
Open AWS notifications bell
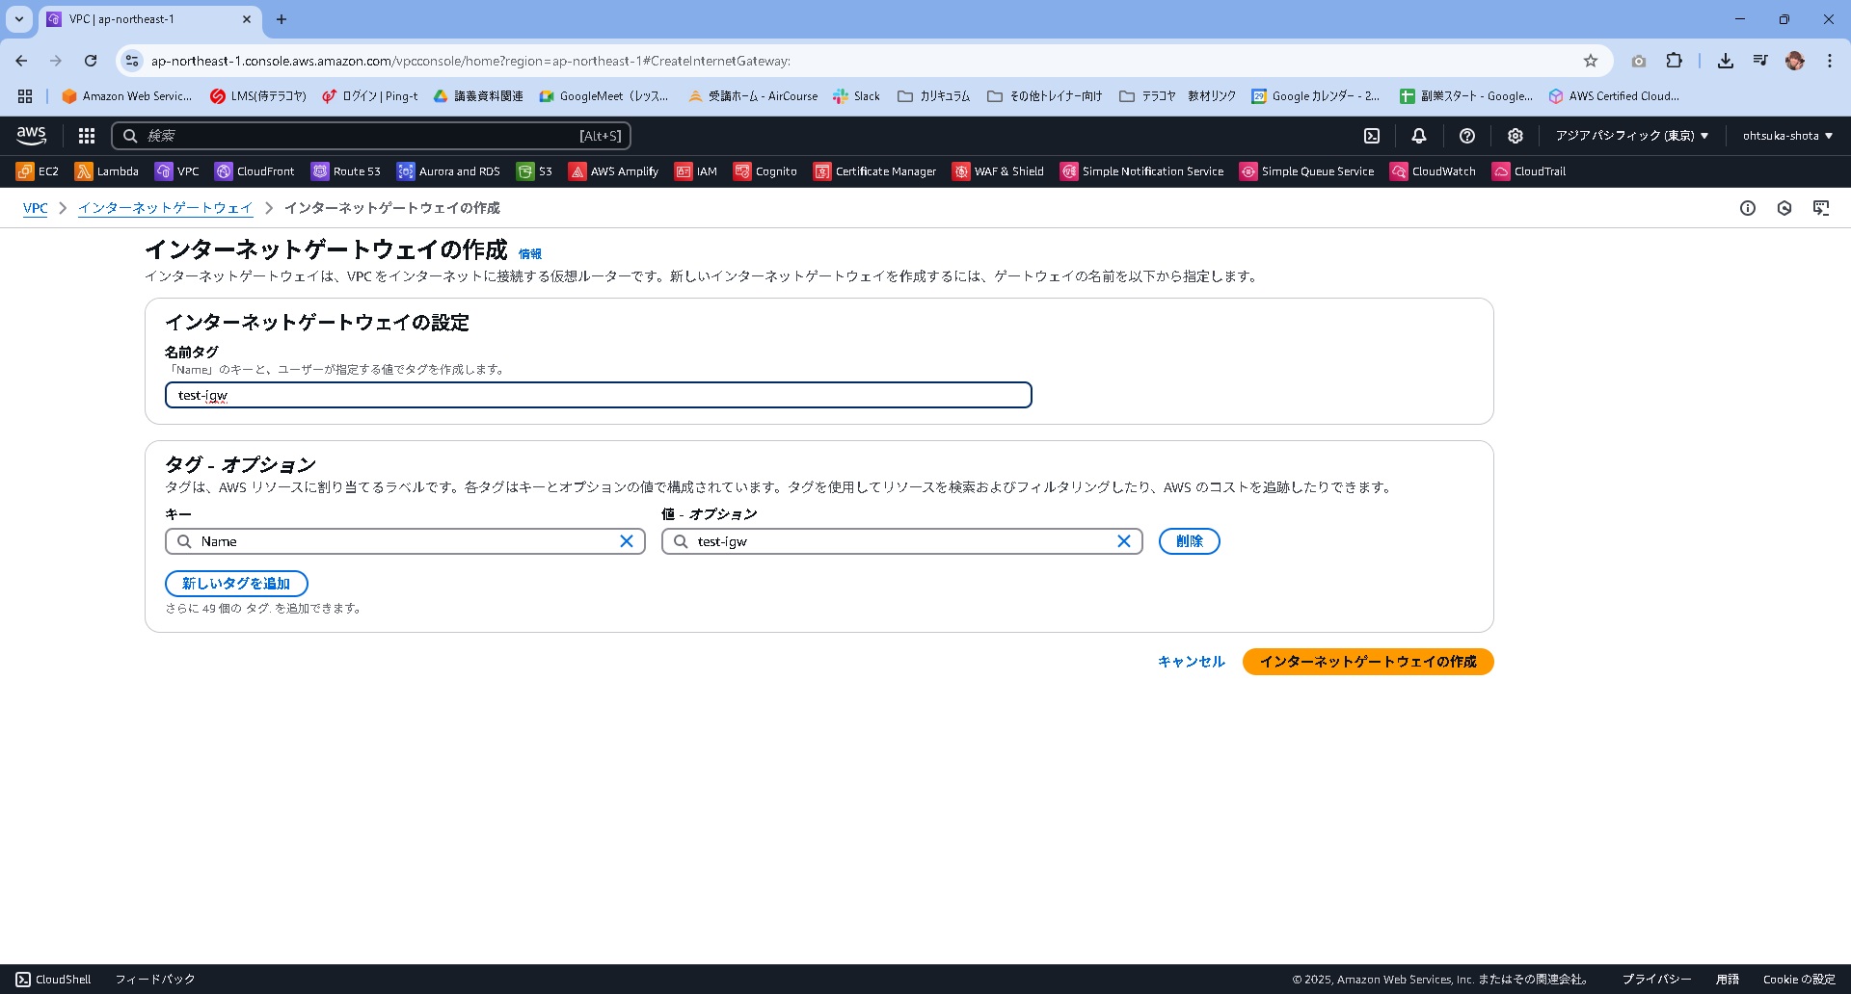point(1418,135)
